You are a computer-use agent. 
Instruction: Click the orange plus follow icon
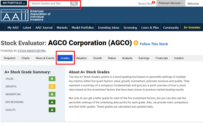[x=136, y=43]
